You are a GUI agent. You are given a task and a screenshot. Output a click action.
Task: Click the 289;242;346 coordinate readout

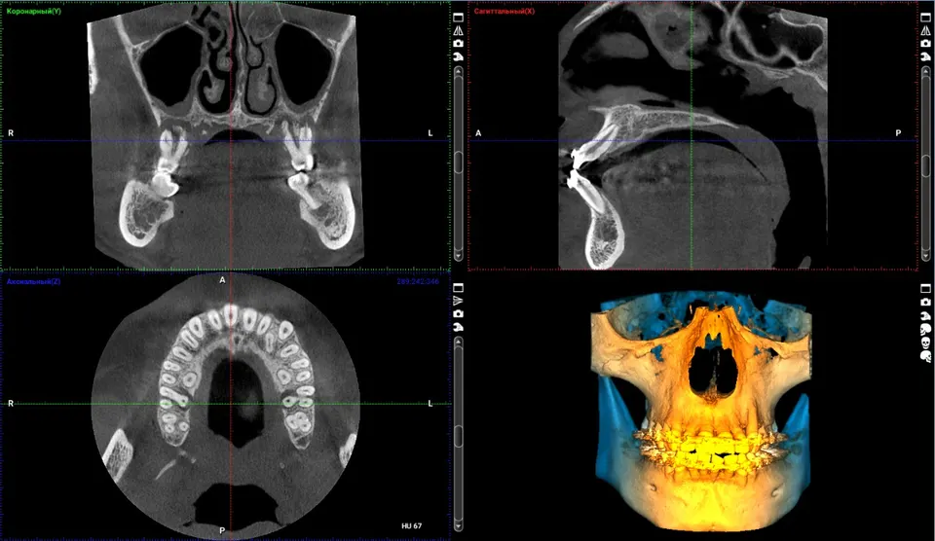[x=418, y=281]
